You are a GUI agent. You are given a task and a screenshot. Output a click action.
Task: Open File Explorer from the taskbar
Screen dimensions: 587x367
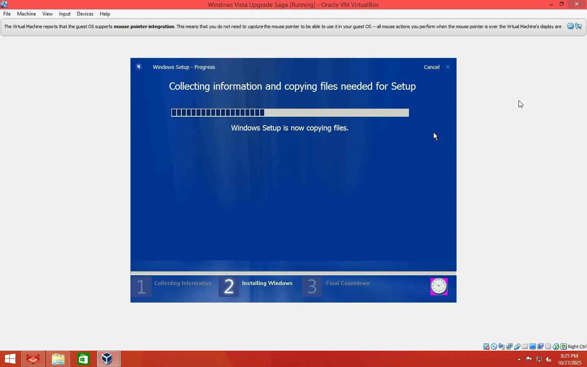(58, 359)
